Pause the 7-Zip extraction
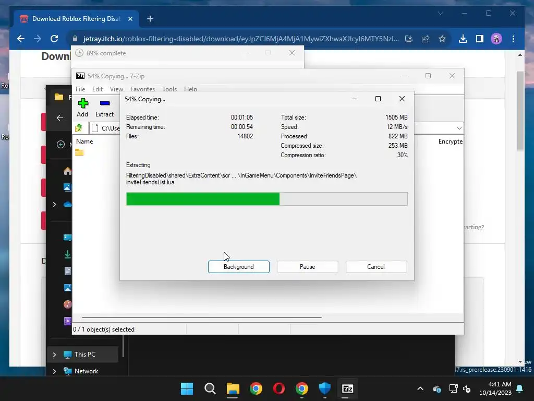 (x=307, y=267)
